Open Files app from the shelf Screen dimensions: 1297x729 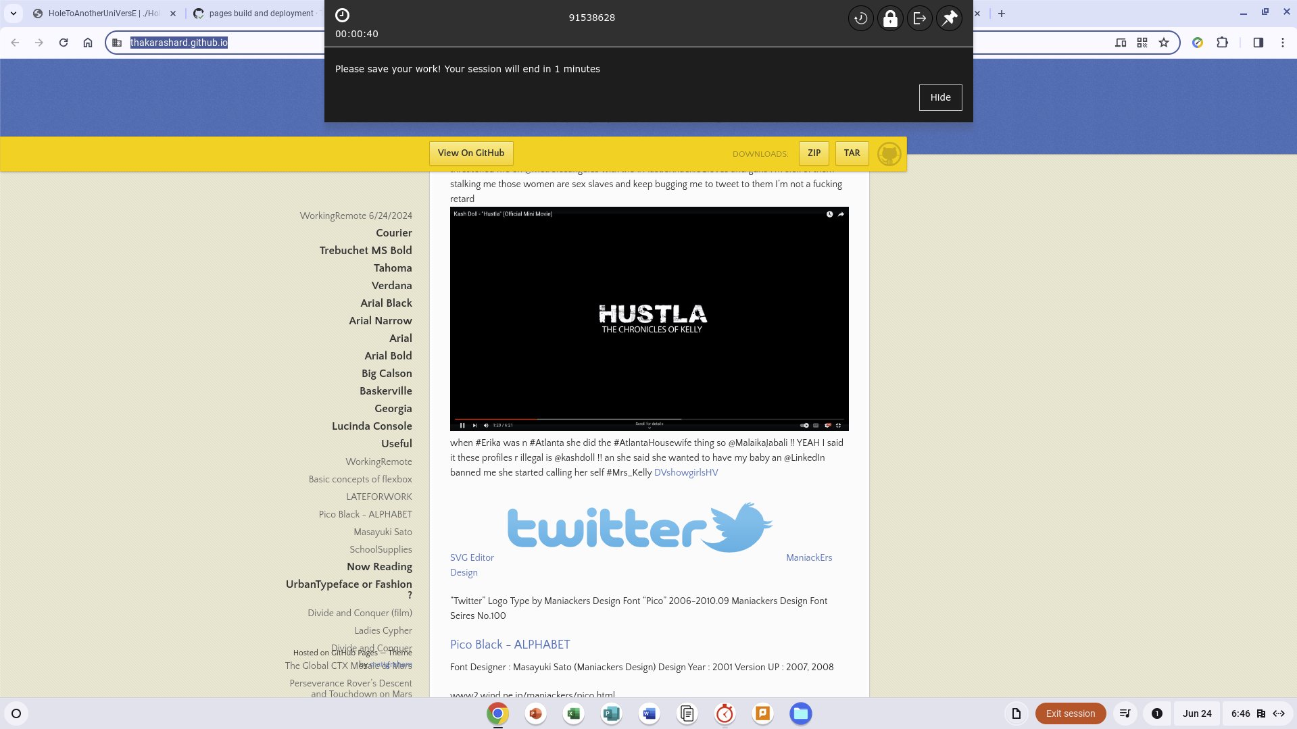click(800, 713)
